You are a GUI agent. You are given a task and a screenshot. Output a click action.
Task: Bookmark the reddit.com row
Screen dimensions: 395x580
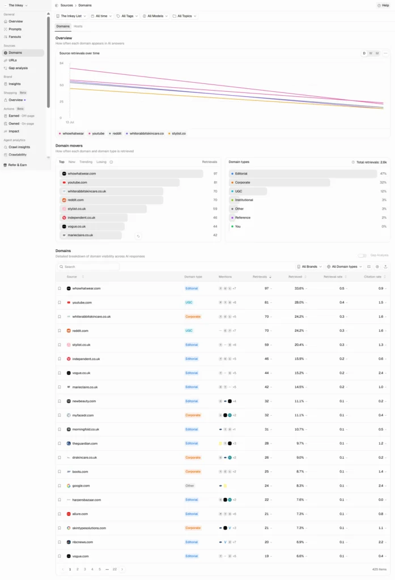(60, 331)
